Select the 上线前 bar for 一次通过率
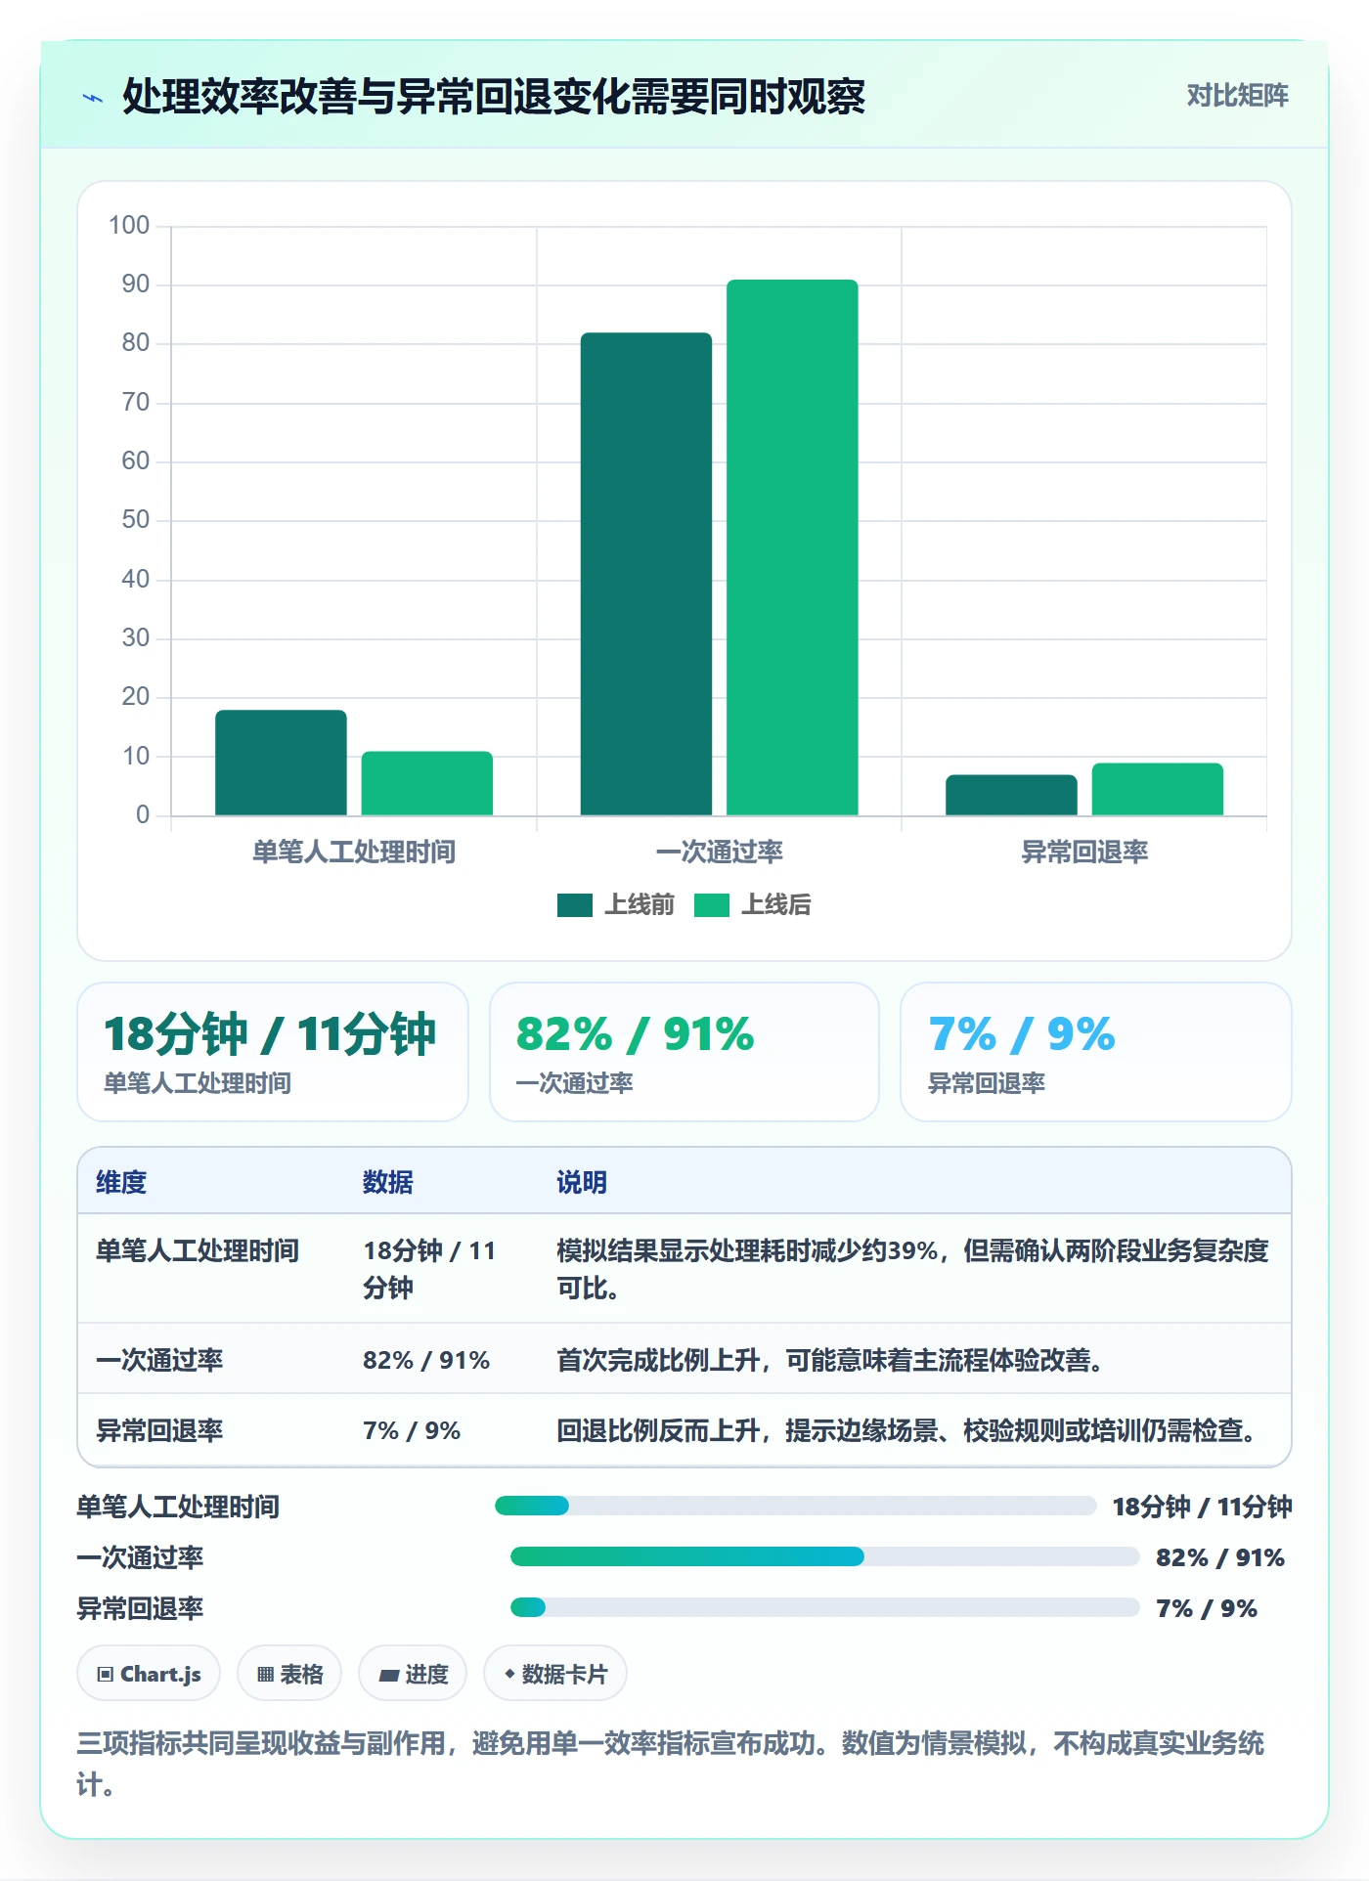The image size is (1369, 1881). click(x=646, y=574)
